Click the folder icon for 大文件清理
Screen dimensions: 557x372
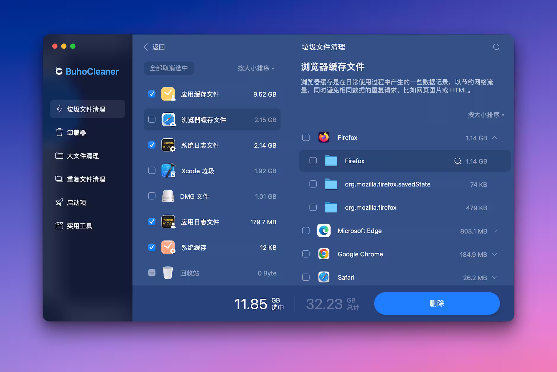[59, 156]
